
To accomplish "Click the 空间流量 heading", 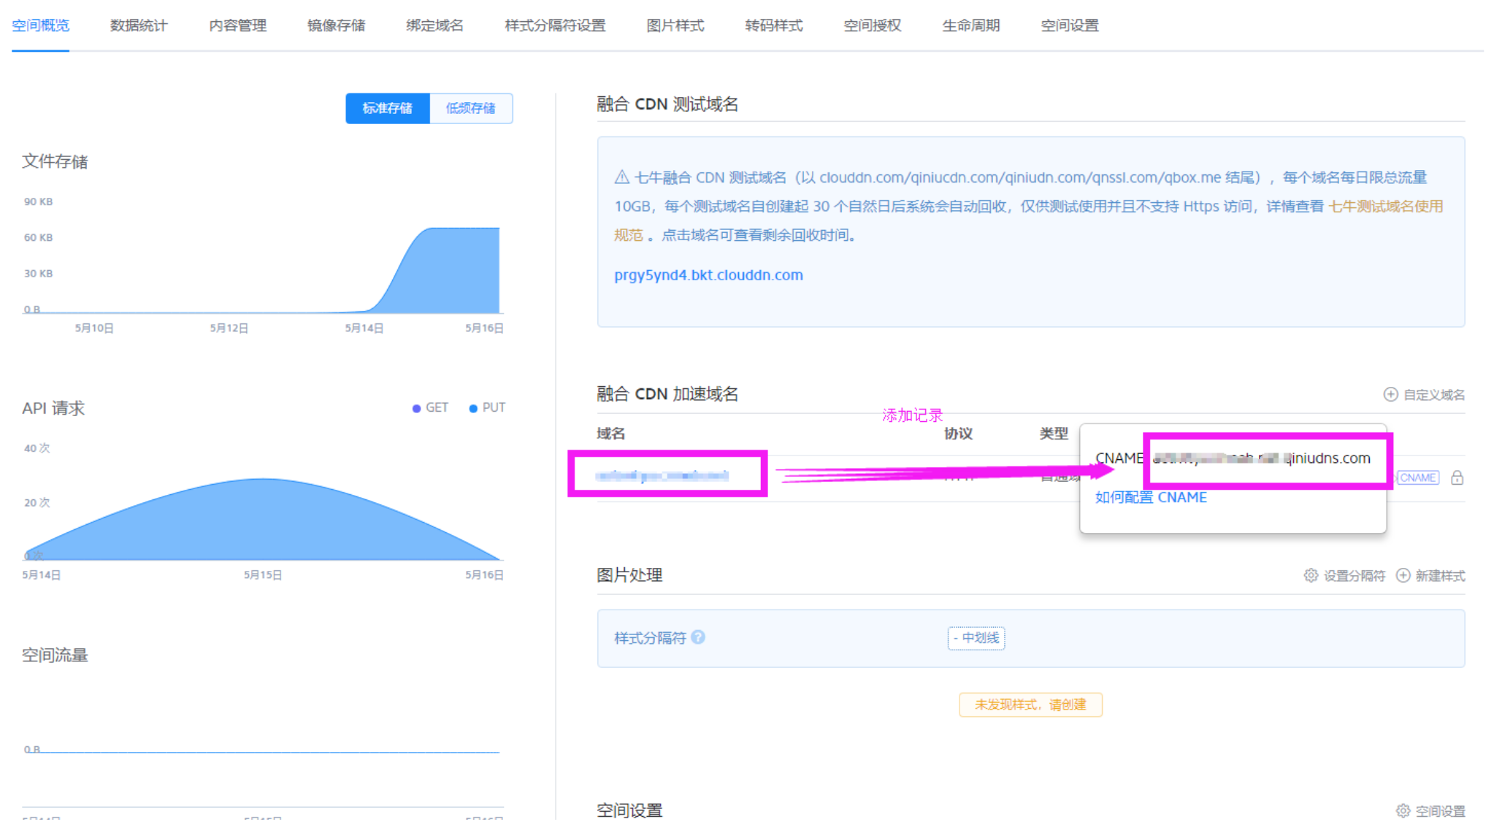I will click(55, 656).
